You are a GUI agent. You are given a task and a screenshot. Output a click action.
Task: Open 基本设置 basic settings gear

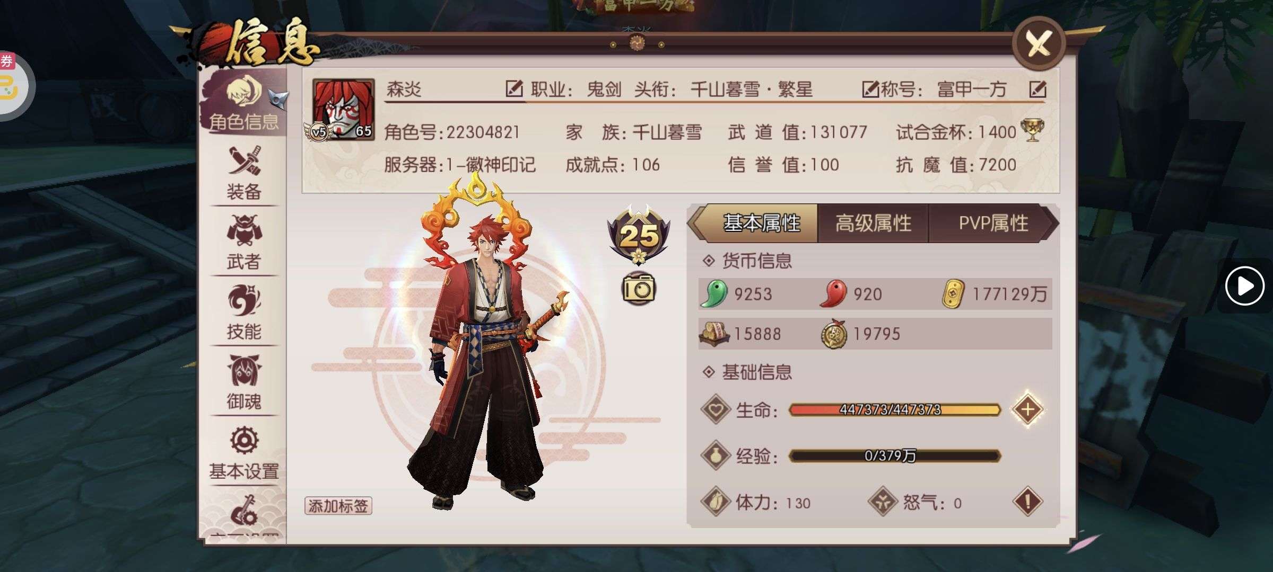(x=244, y=453)
